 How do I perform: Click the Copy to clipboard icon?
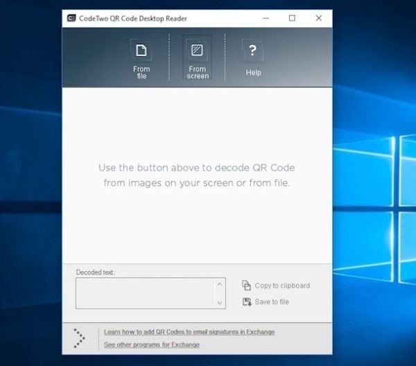(246, 286)
